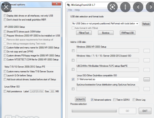Screen dimensions: 154x118
Task: Go to next image with right arrow
Action: tap(151, 7)
